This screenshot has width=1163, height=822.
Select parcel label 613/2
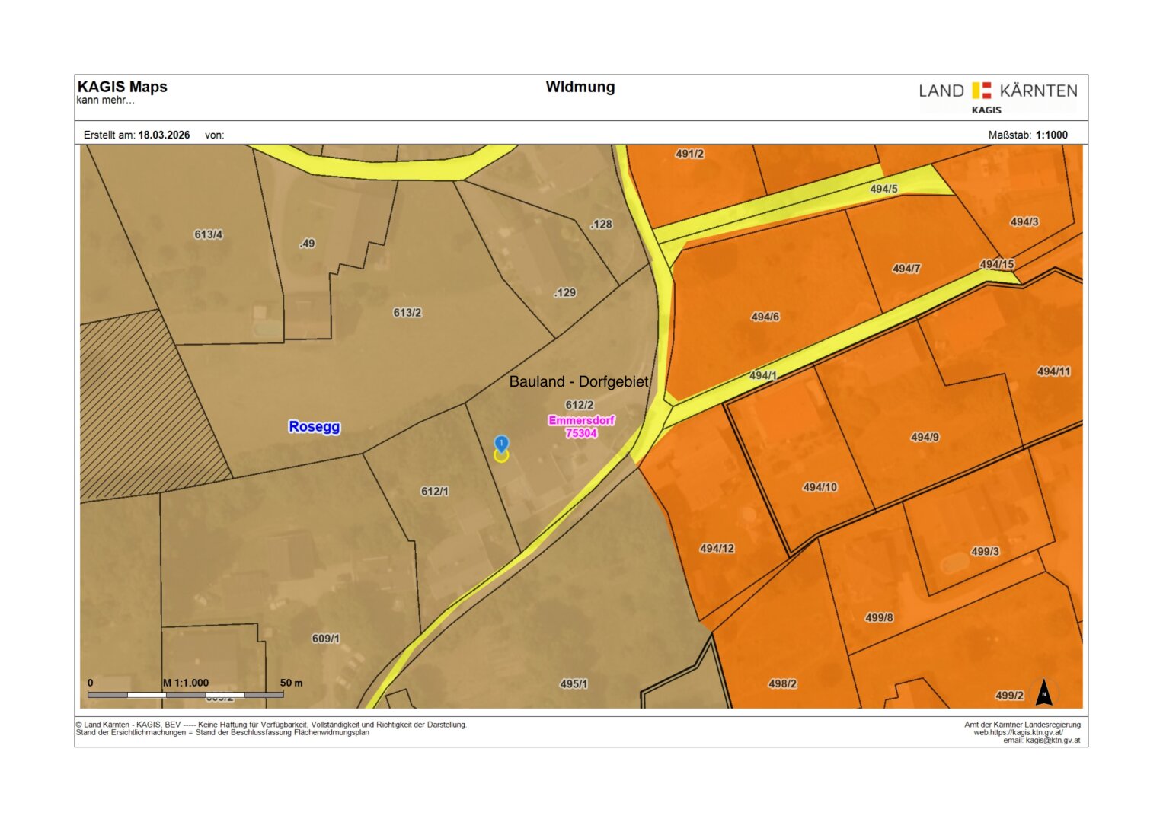(x=407, y=313)
